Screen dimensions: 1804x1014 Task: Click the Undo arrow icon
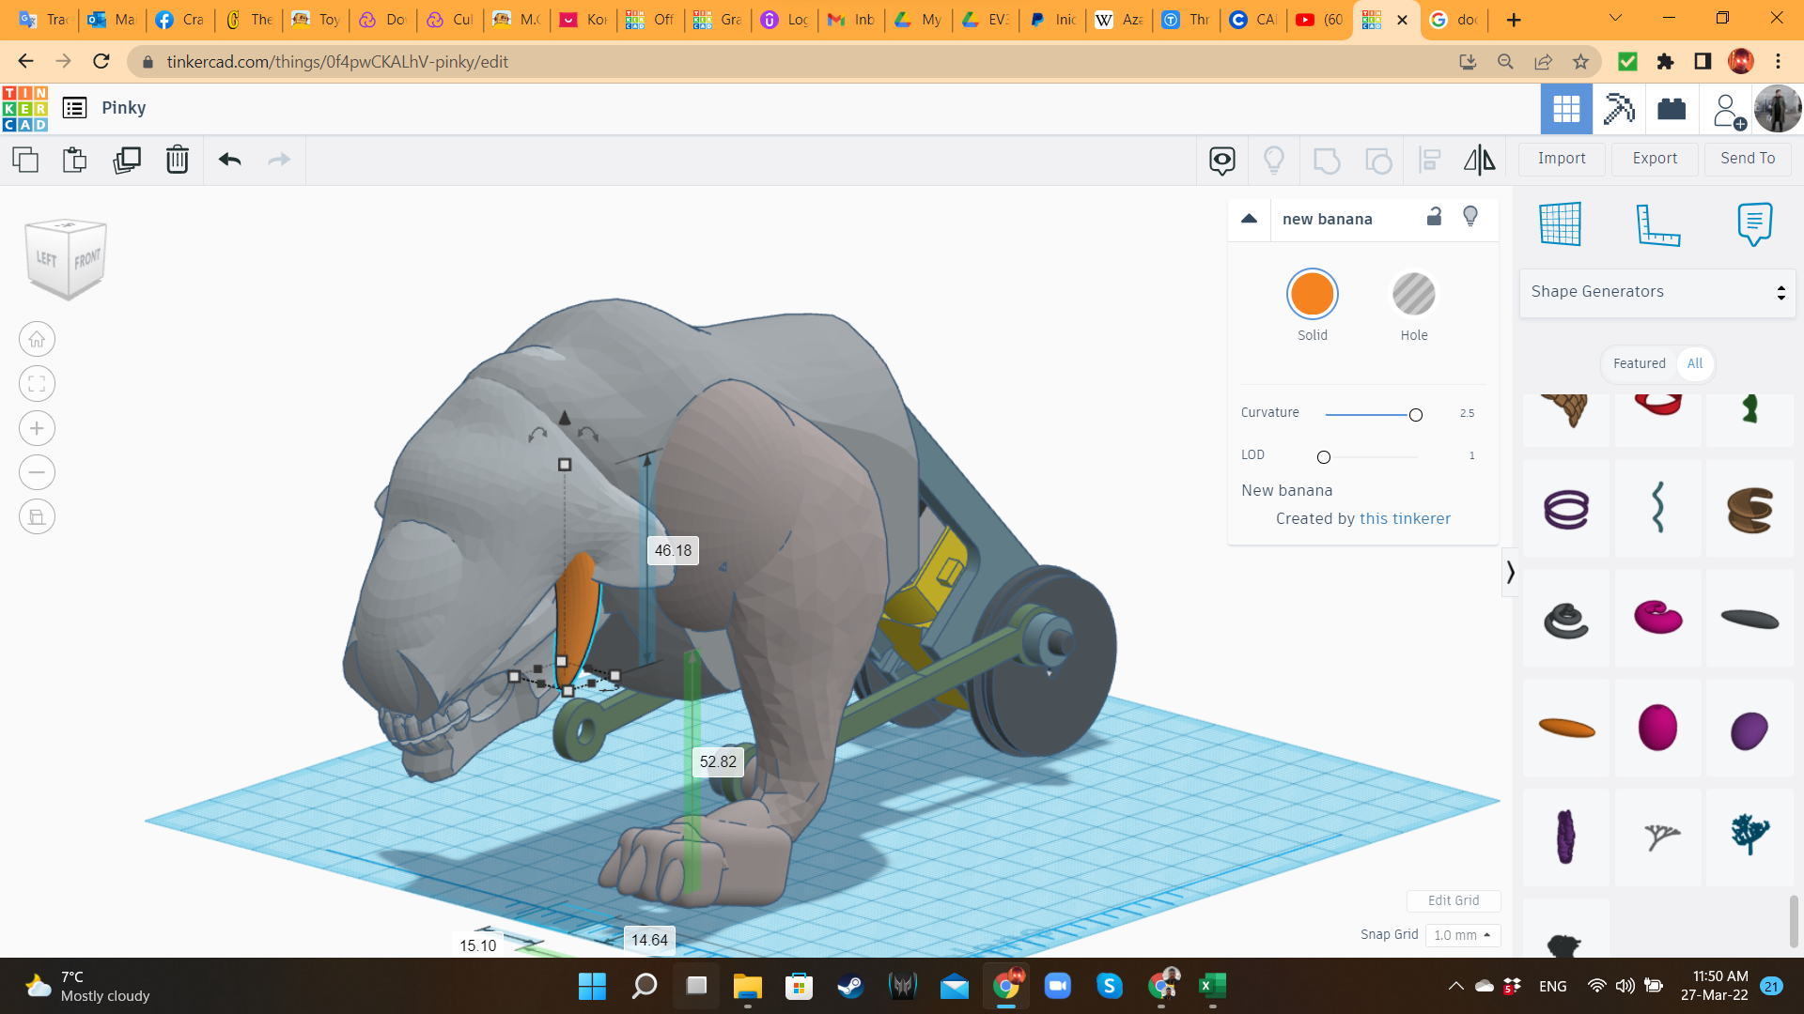(x=229, y=160)
